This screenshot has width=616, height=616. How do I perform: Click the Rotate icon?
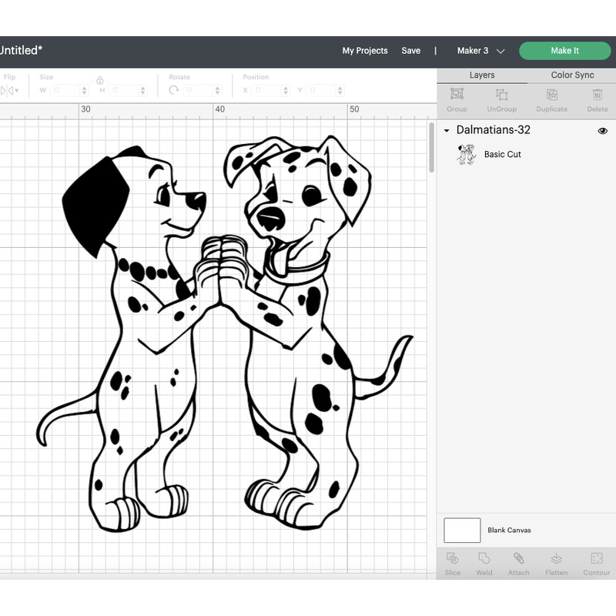point(173,90)
